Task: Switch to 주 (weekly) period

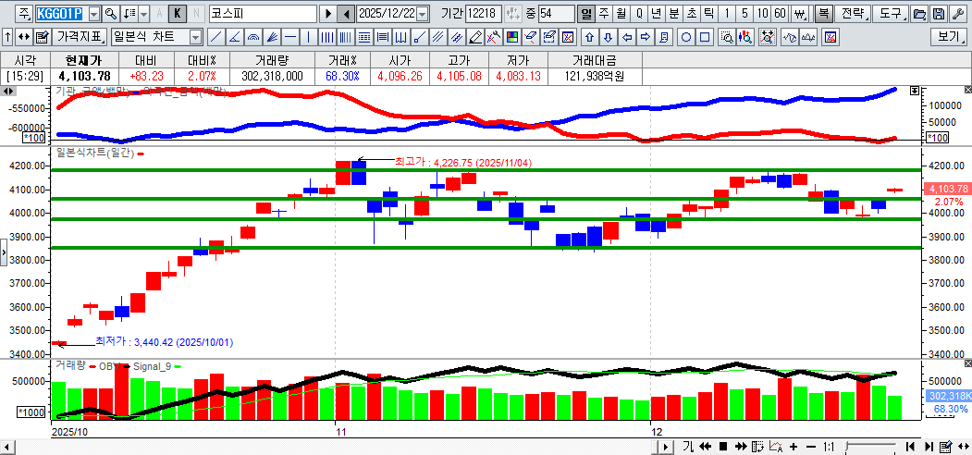Action: tap(604, 14)
